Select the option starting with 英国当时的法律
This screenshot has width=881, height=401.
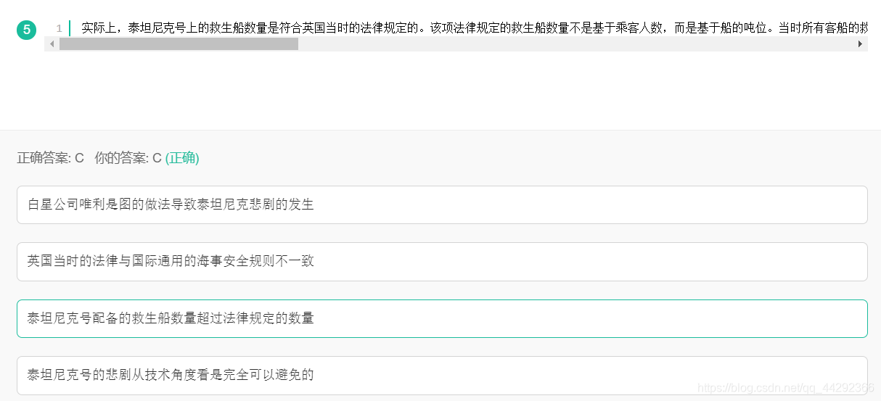point(442,262)
